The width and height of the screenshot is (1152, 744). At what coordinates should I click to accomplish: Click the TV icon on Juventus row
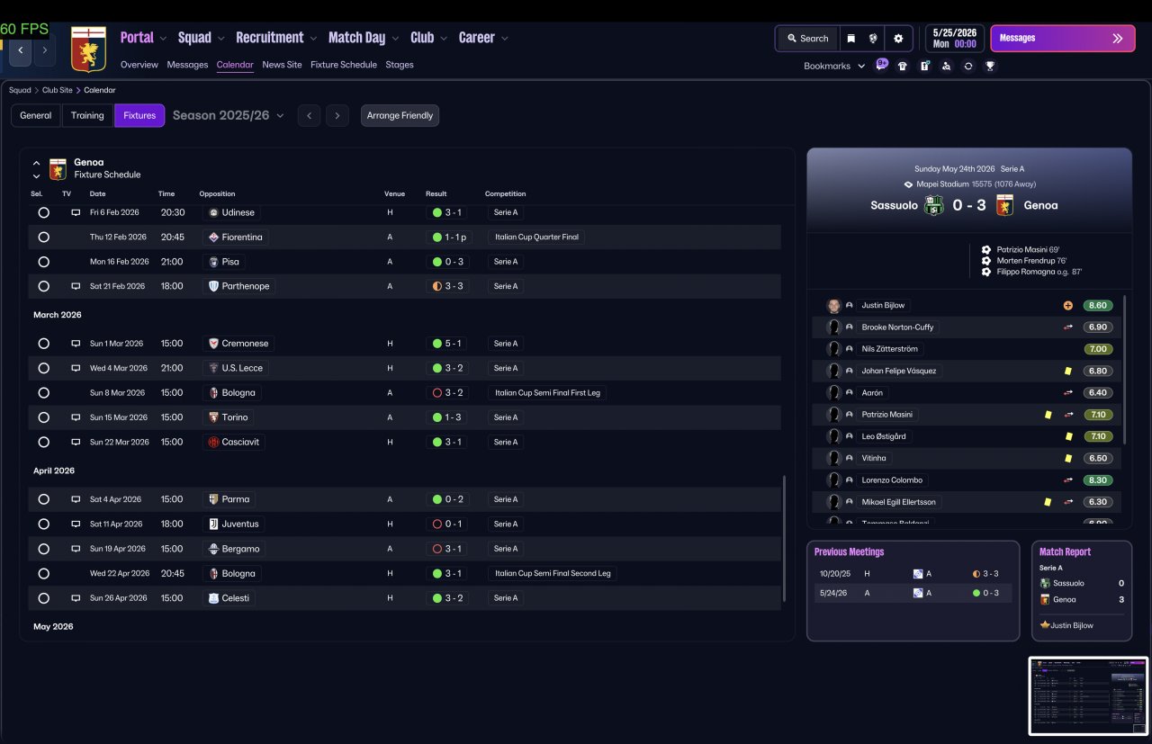(76, 524)
